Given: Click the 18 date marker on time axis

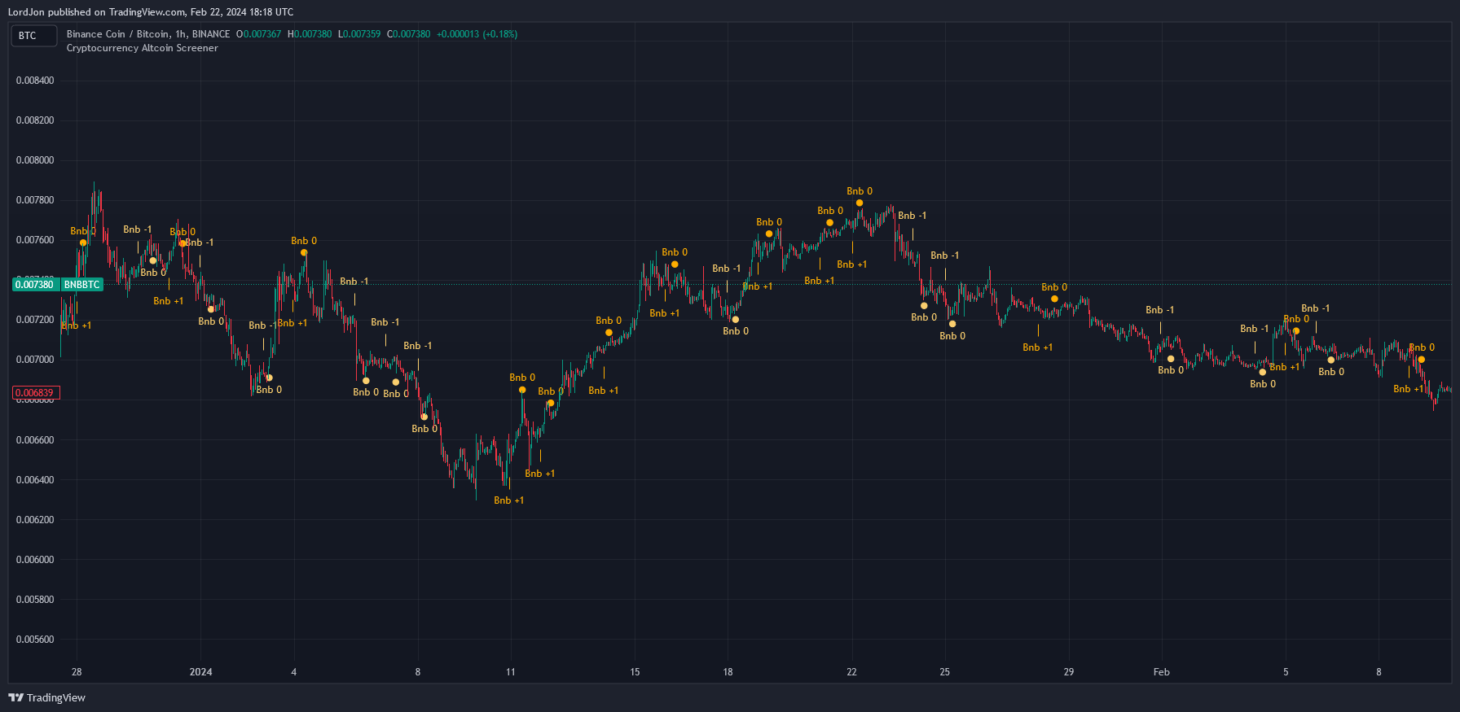Looking at the screenshot, I should coord(728,672).
